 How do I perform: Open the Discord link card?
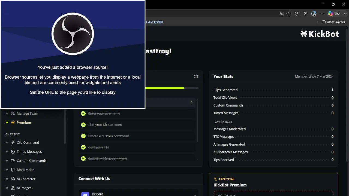pos(139,193)
